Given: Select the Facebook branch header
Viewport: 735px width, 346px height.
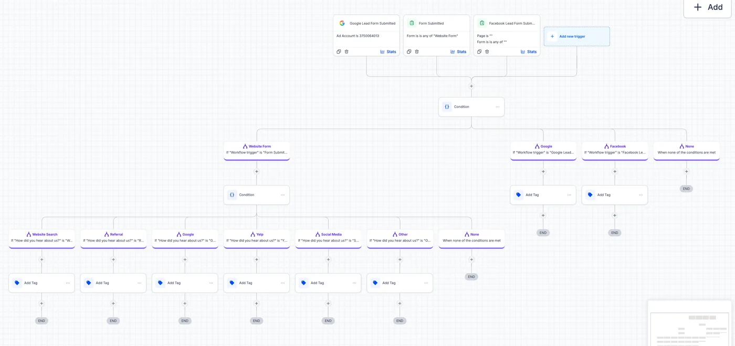Looking at the screenshot, I should pos(615,150).
